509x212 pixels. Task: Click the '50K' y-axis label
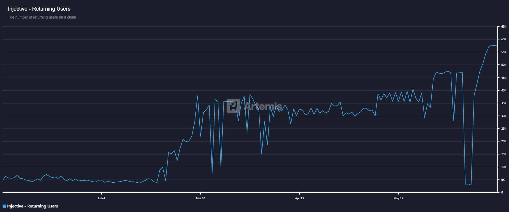click(504, 65)
